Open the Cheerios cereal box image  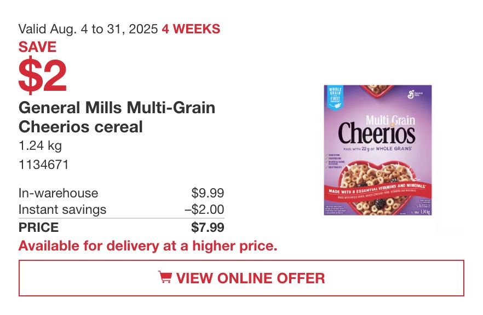(378, 150)
